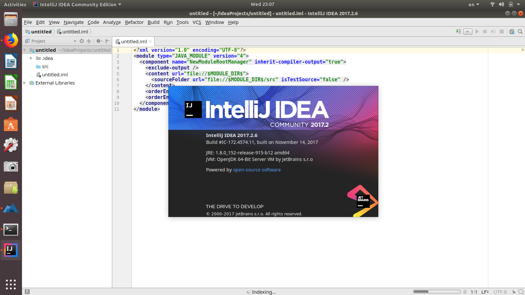The image size is (525, 295).
Task: Click the Settings gear in the Project panel
Action: [98, 41]
